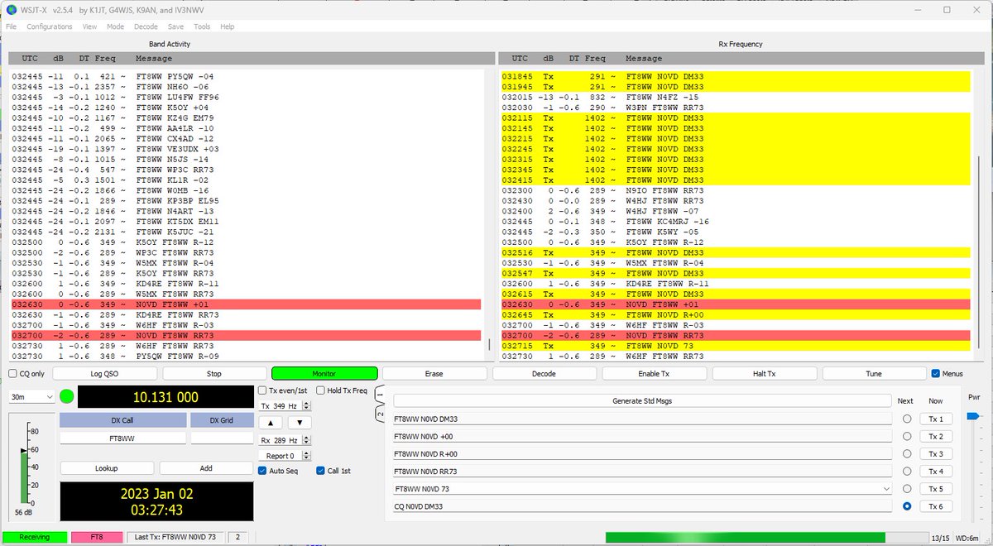This screenshot has height=546, width=993.
Task: Click the Log QSO button
Action: click(x=104, y=374)
